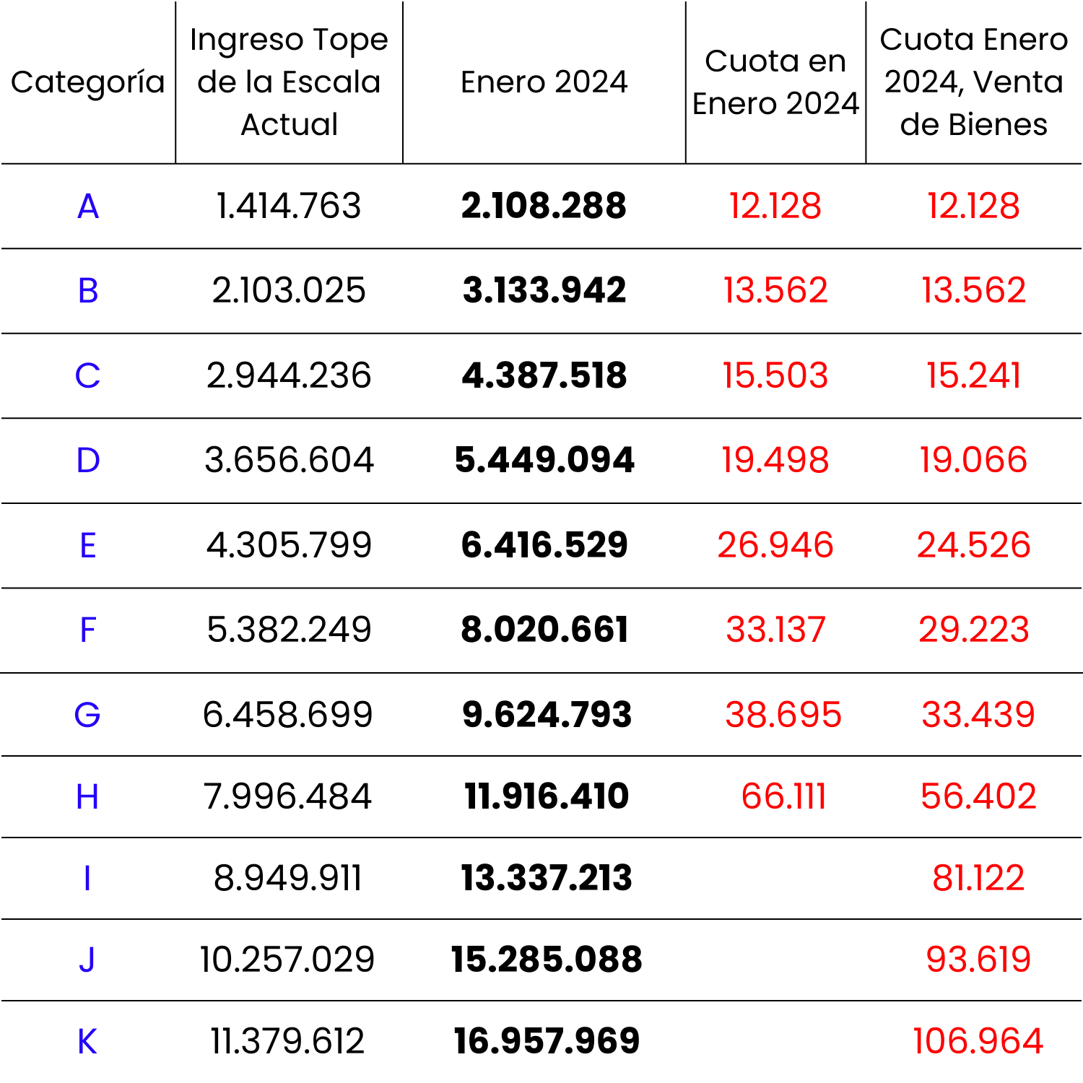This screenshot has width=1083, height=1083.
Task: Select the Cuota en Enero 2024 header
Action: coord(775,82)
